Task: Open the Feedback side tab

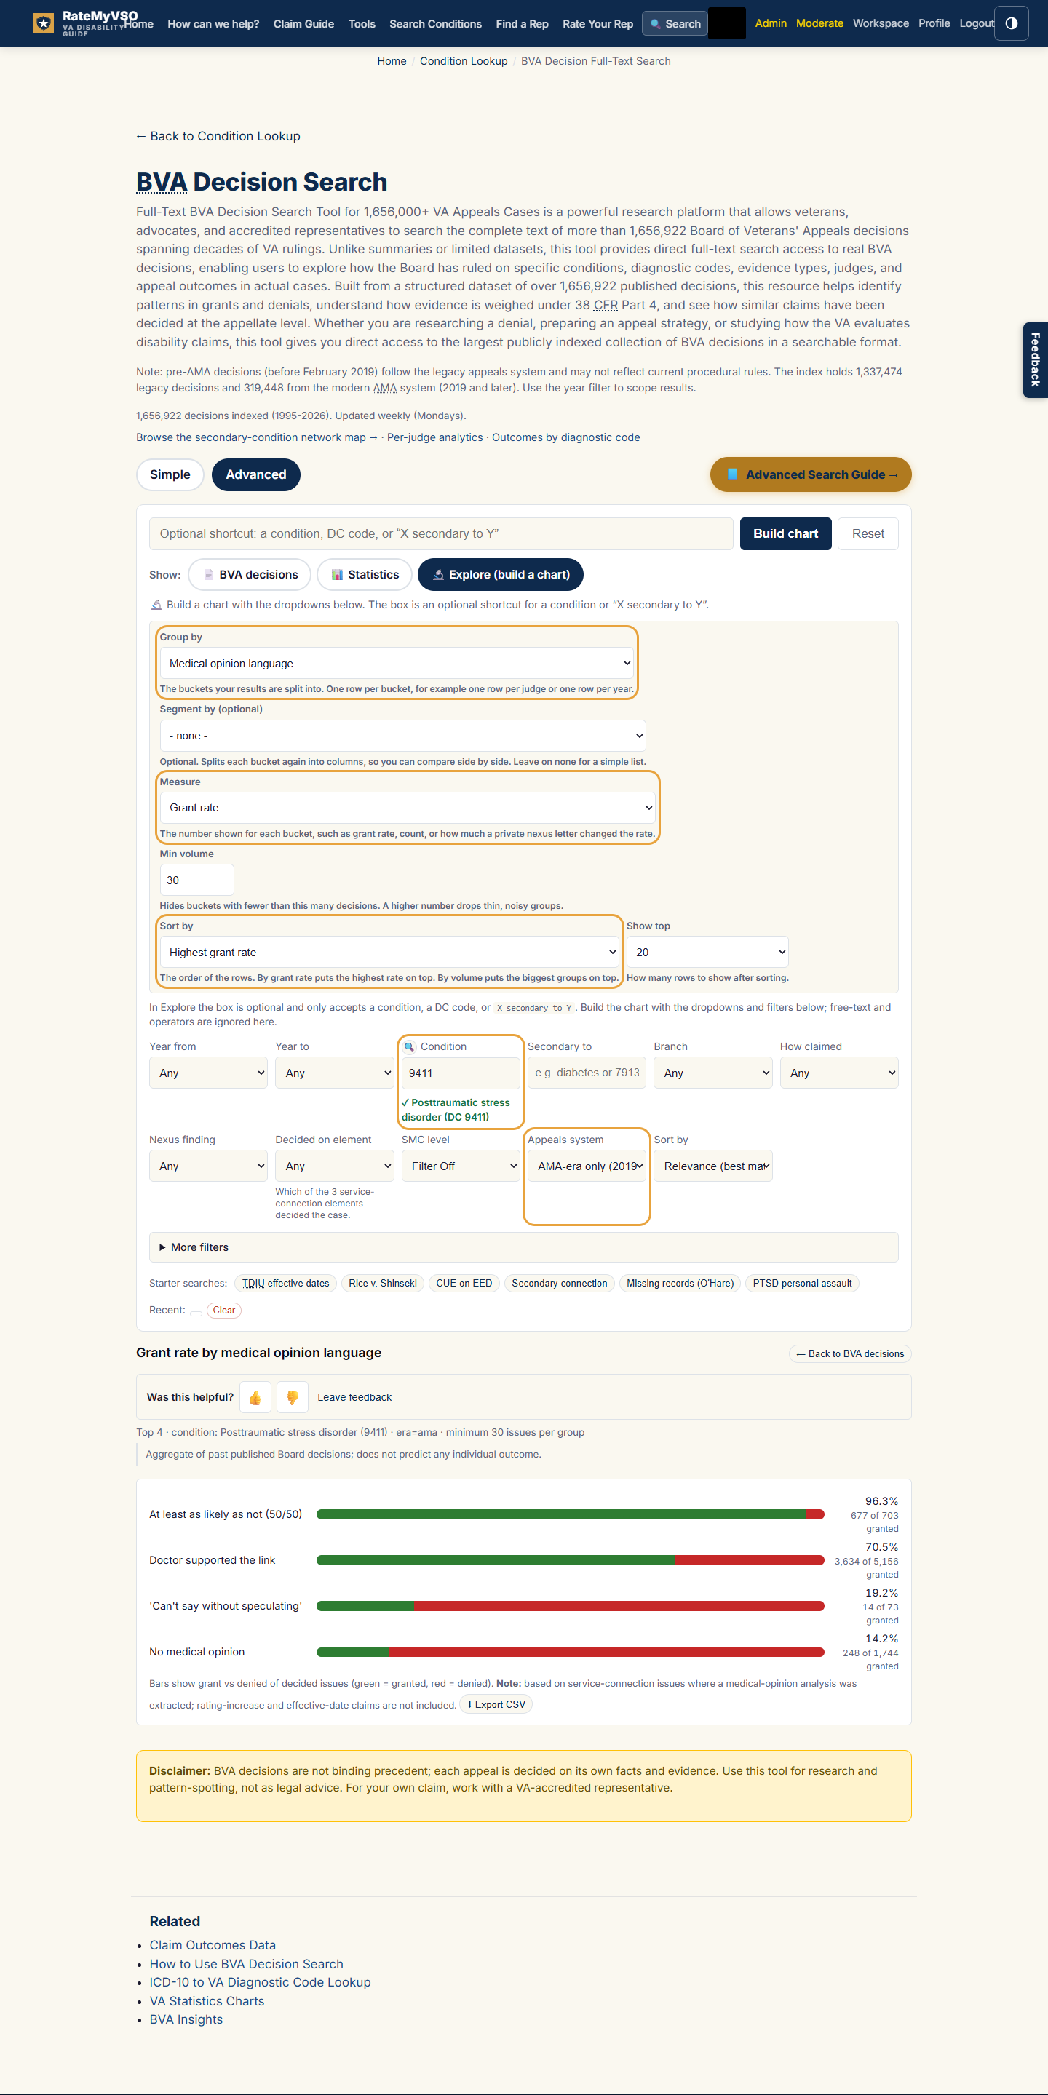Action: (x=1035, y=359)
